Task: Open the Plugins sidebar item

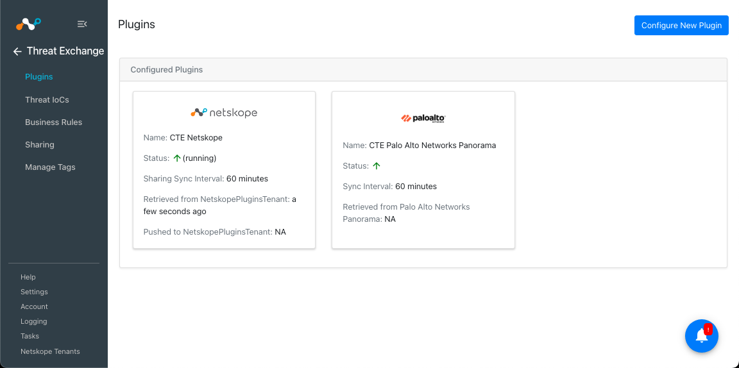Action: pyautogui.click(x=38, y=77)
